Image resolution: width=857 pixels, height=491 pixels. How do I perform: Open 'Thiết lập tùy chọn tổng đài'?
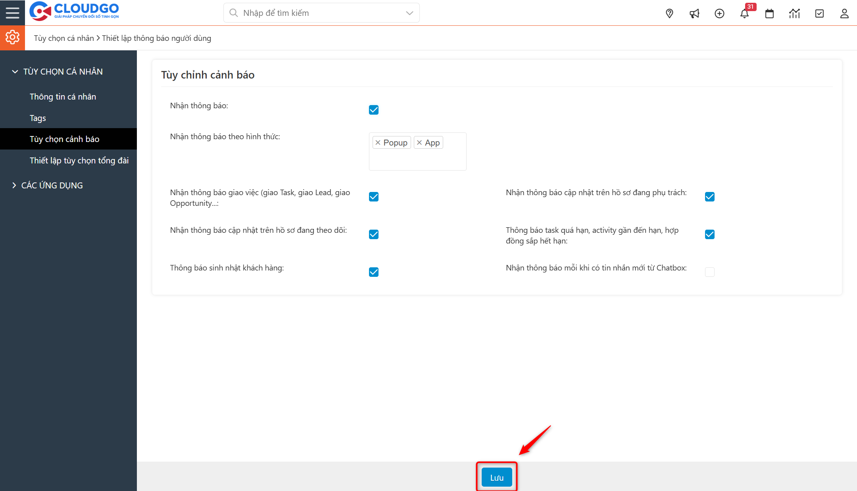79,160
